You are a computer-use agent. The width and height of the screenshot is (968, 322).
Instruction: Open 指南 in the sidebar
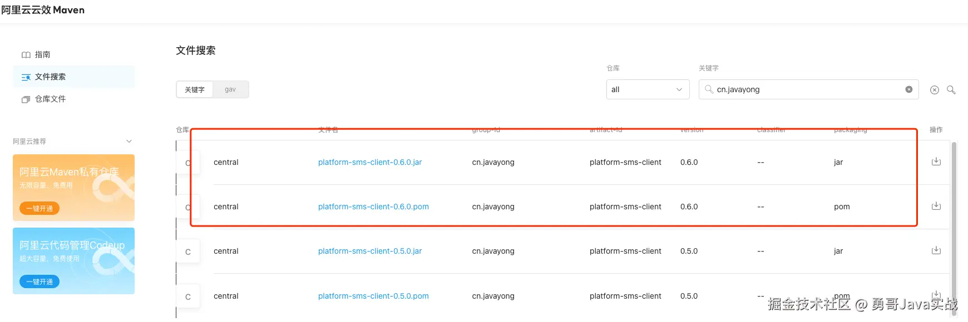click(42, 54)
